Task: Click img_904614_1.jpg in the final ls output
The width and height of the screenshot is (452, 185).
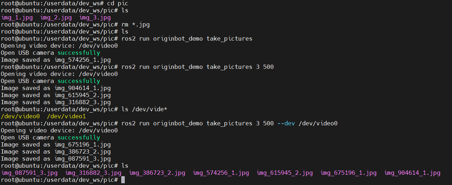Action: click(412, 173)
